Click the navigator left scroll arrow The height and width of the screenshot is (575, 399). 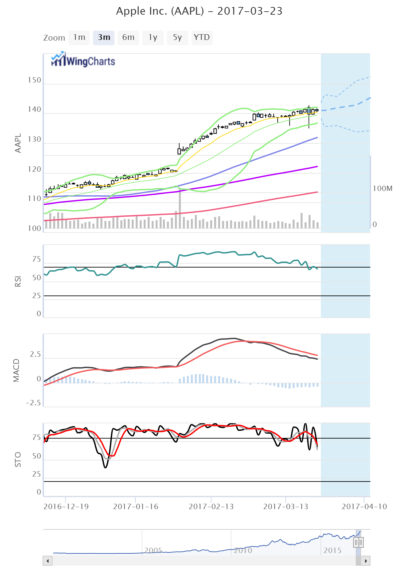coord(48,561)
